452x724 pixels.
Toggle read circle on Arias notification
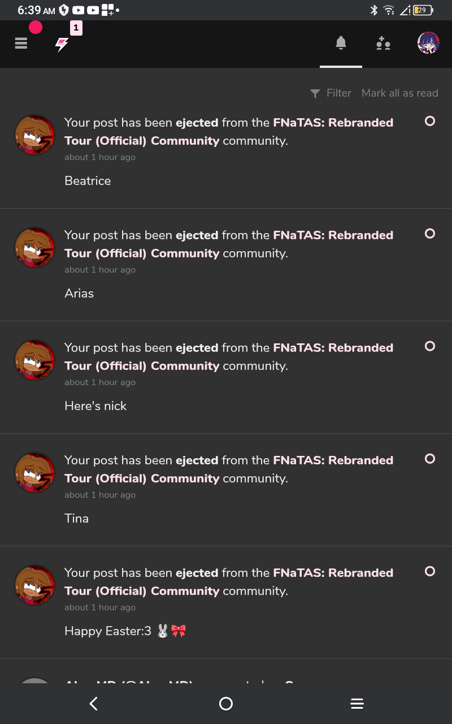point(430,233)
